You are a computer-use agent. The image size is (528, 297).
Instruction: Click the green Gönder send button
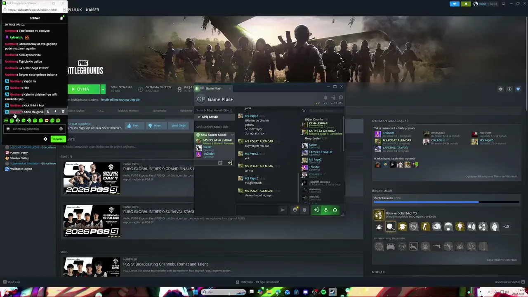pos(58,139)
